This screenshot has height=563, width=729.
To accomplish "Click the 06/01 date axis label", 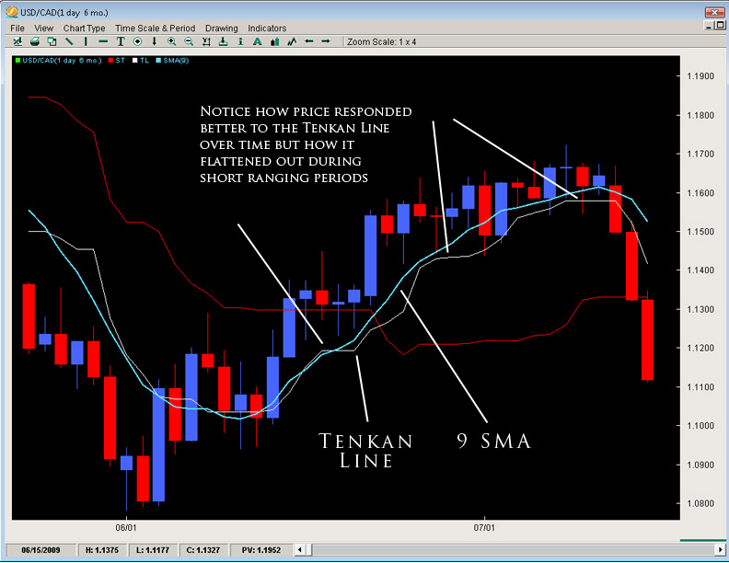I will pyautogui.click(x=126, y=528).
